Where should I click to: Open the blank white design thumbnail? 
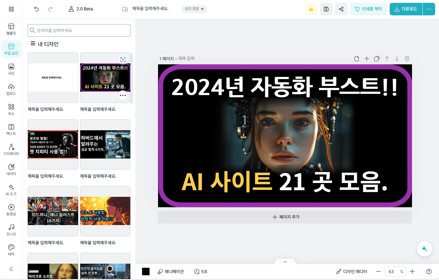53,78
